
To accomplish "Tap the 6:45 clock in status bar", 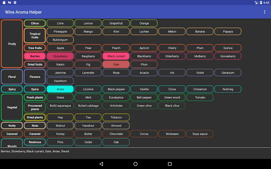I will 266,3.
